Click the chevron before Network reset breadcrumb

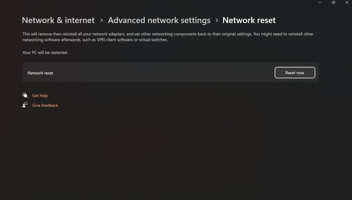pyautogui.click(x=217, y=20)
